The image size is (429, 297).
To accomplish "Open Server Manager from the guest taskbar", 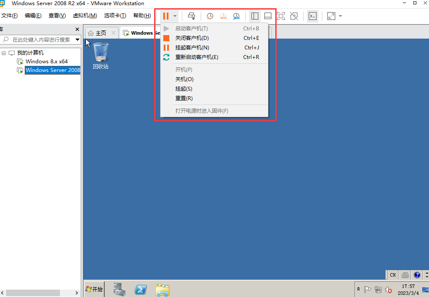I will click(119, 289).
